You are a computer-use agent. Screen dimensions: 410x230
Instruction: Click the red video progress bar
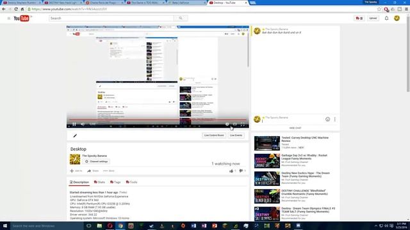click(x=158, y=120)
